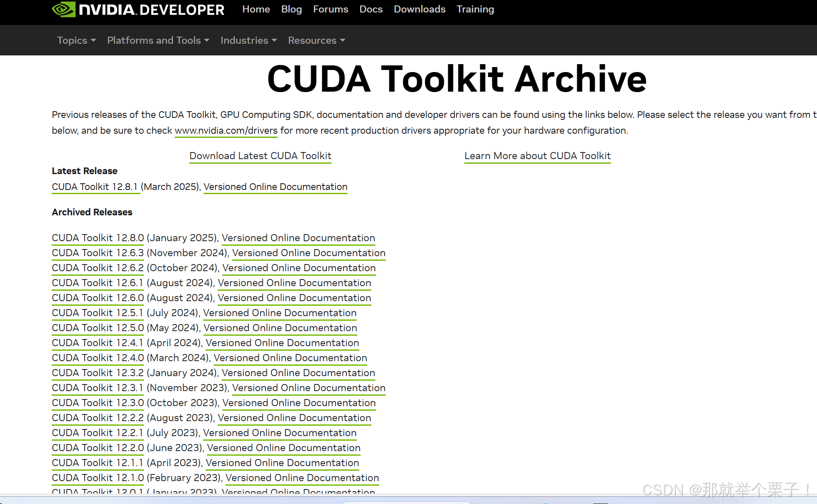This screenshot has width=817, height=504.
Task: Click Download Latest CUDA Toolkit link
Action: coord(260,156)
